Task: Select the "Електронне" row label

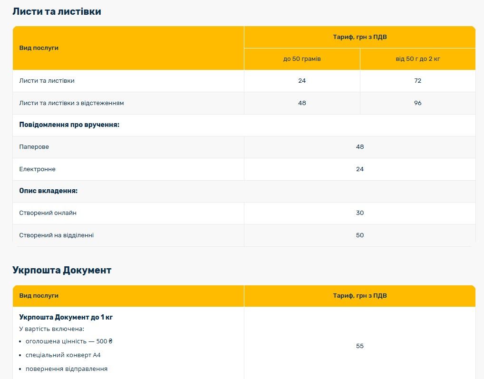Action: 37,169
